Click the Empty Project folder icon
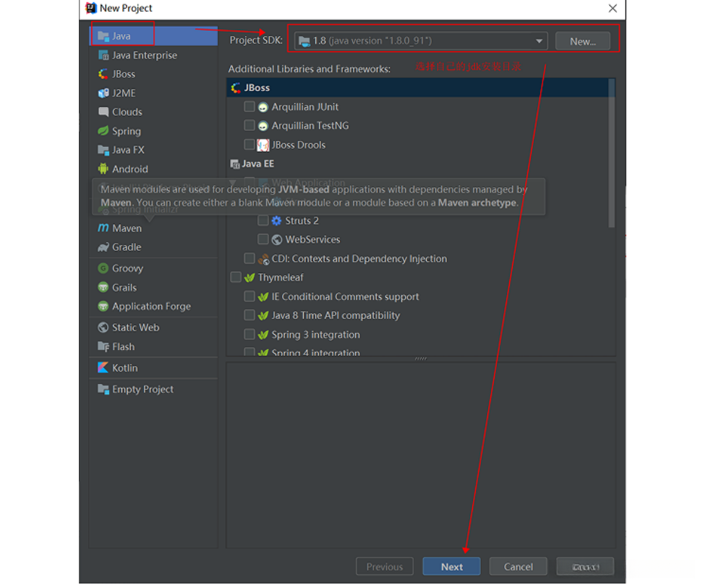Image resolution: width=703 pixels, height=585 pixels. coord(103,389)
